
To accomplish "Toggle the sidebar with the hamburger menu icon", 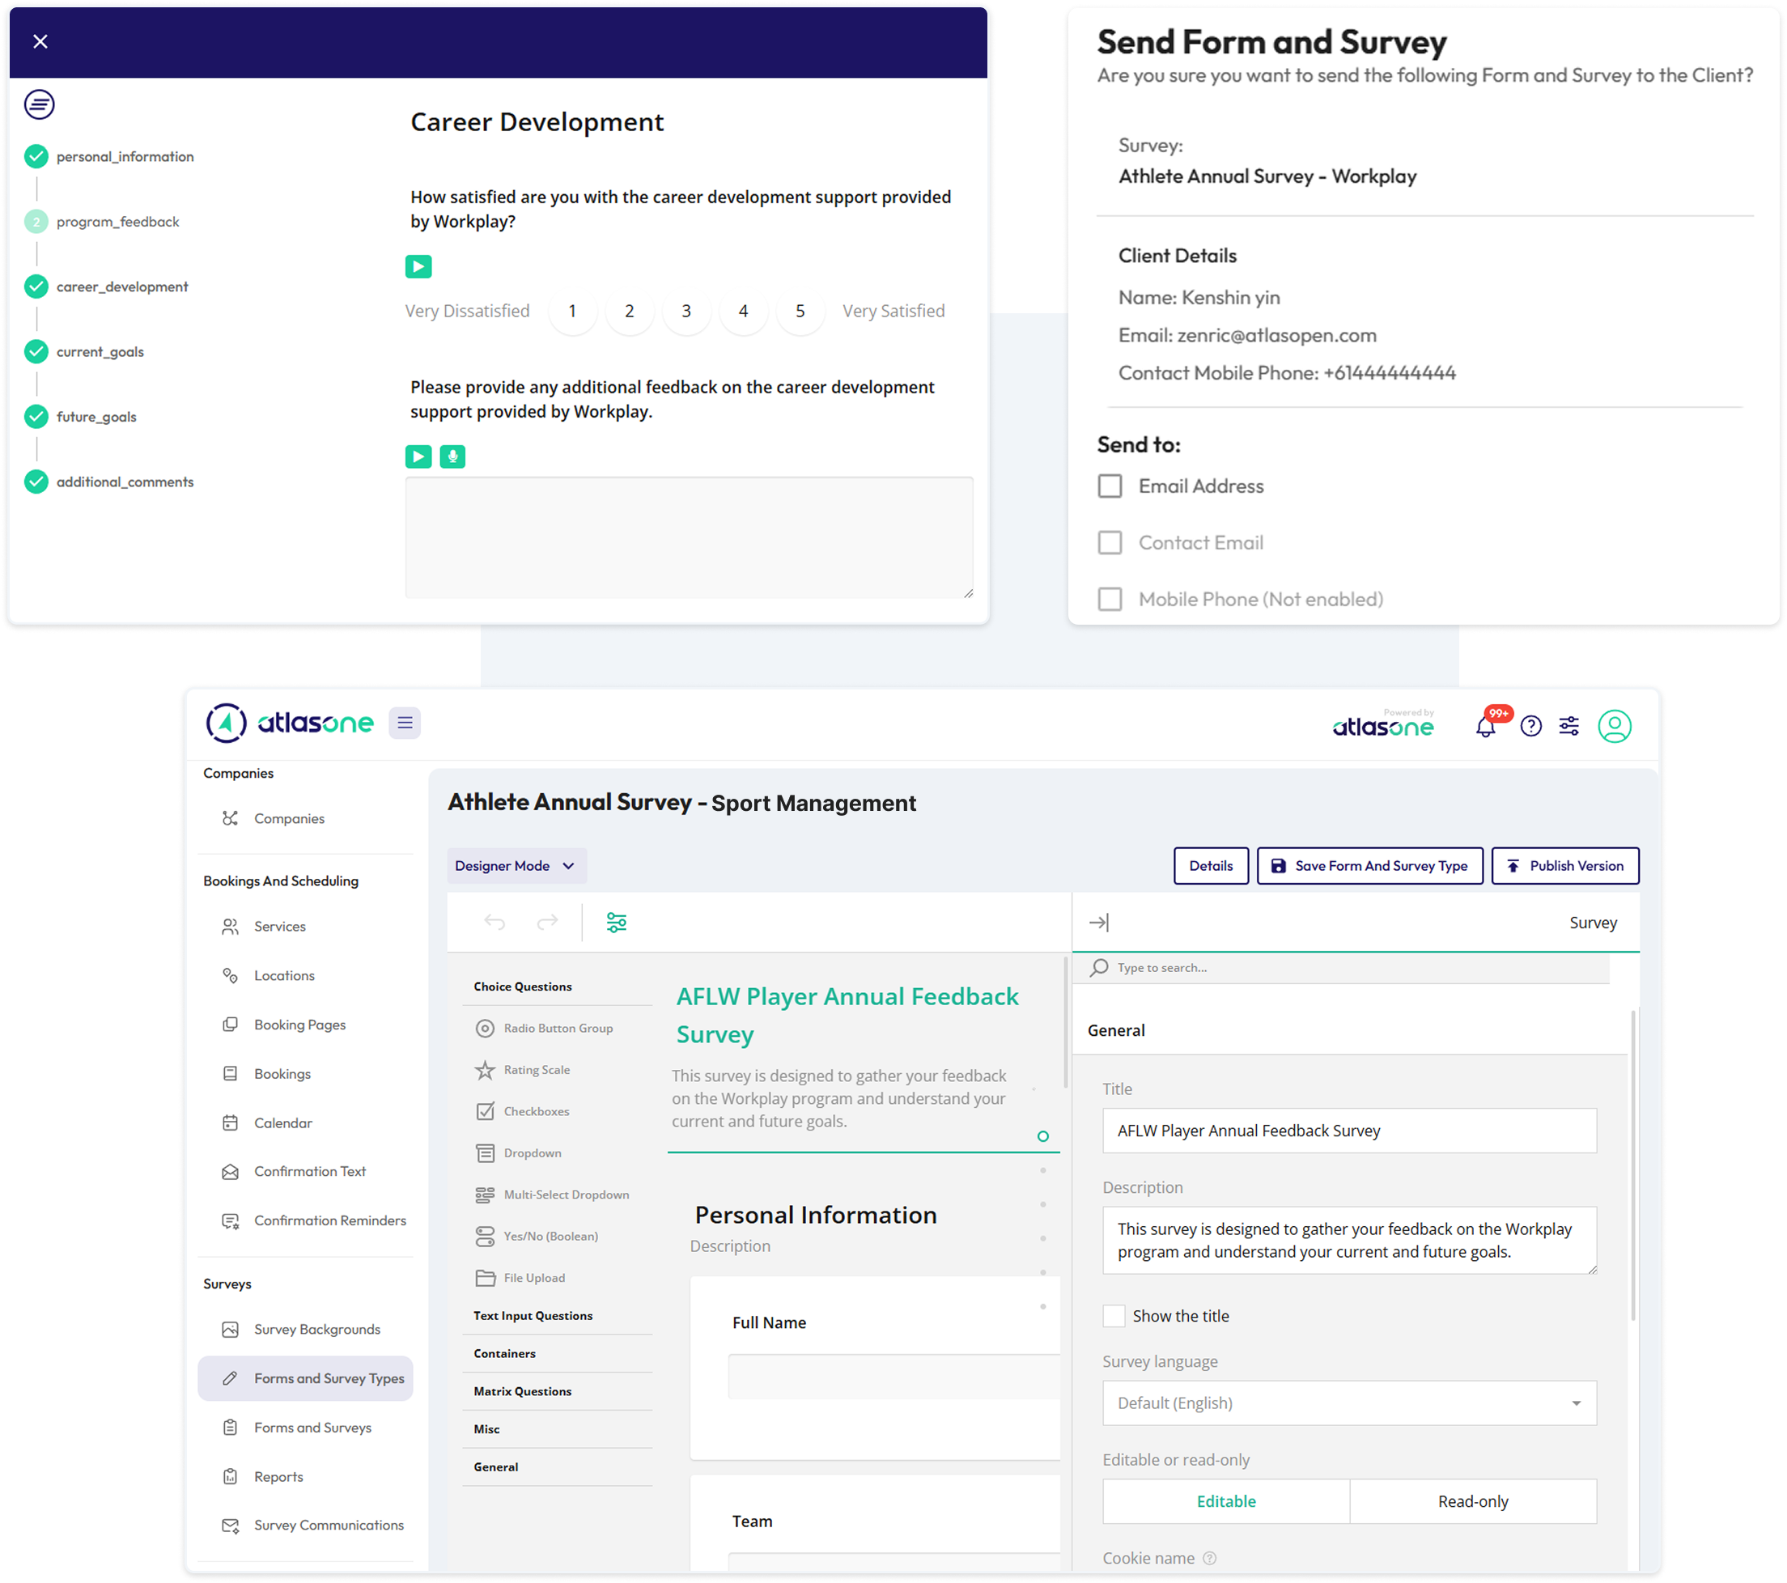I will click(405, 724).
